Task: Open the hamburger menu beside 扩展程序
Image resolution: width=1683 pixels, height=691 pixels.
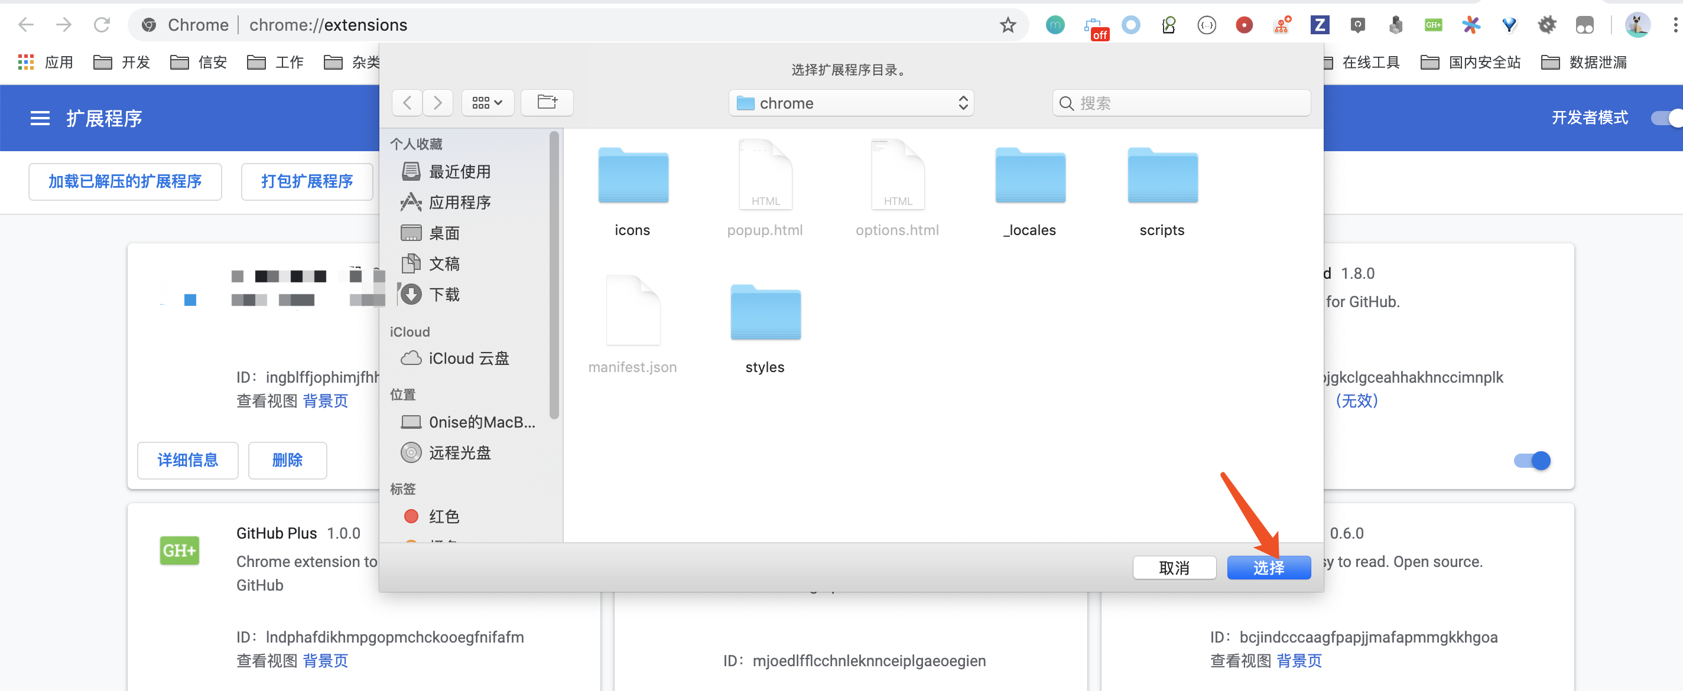Action: pos(40,118)
